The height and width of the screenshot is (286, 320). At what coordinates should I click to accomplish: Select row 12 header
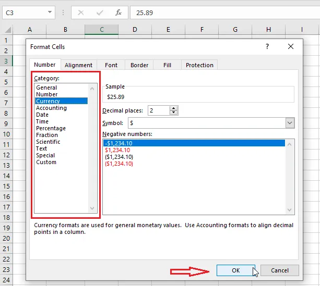(6, 155)
